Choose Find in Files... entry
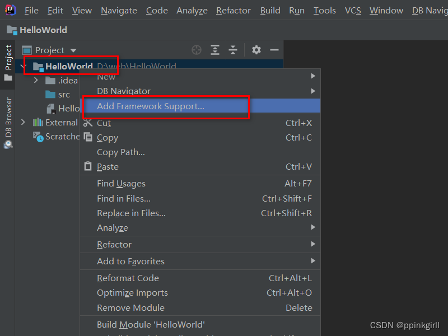 [x=200, y=198]
